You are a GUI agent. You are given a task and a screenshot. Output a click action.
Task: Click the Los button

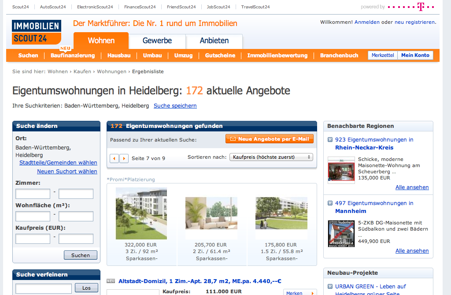click(86, 288)
